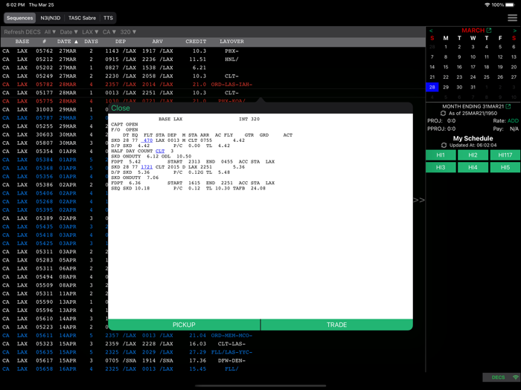Select March 29 on calendar
Screen dimensions: 521x390
pos(446,87)
